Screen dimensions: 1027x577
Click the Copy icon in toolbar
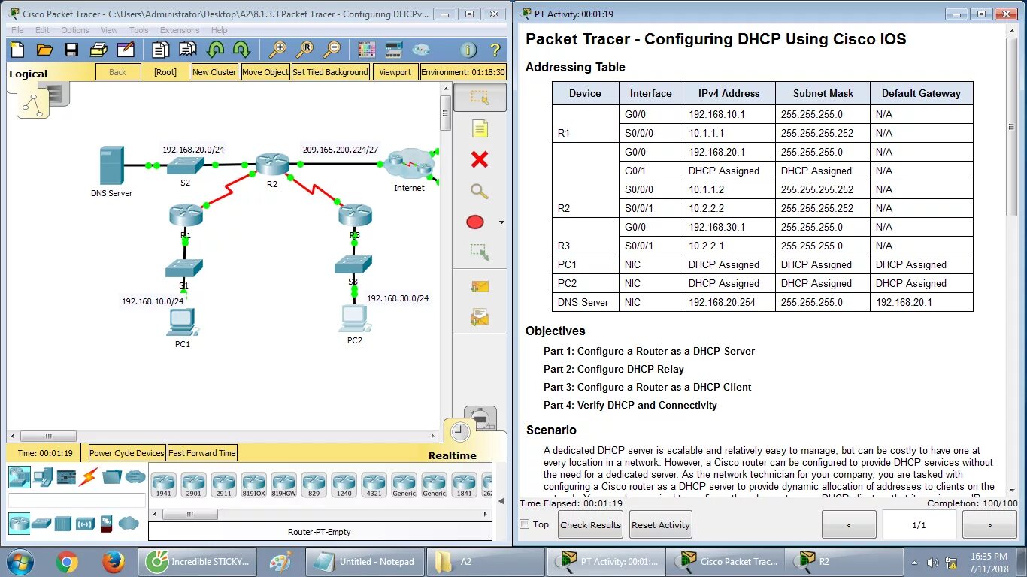pyautogui.click(x=161, y=50)
